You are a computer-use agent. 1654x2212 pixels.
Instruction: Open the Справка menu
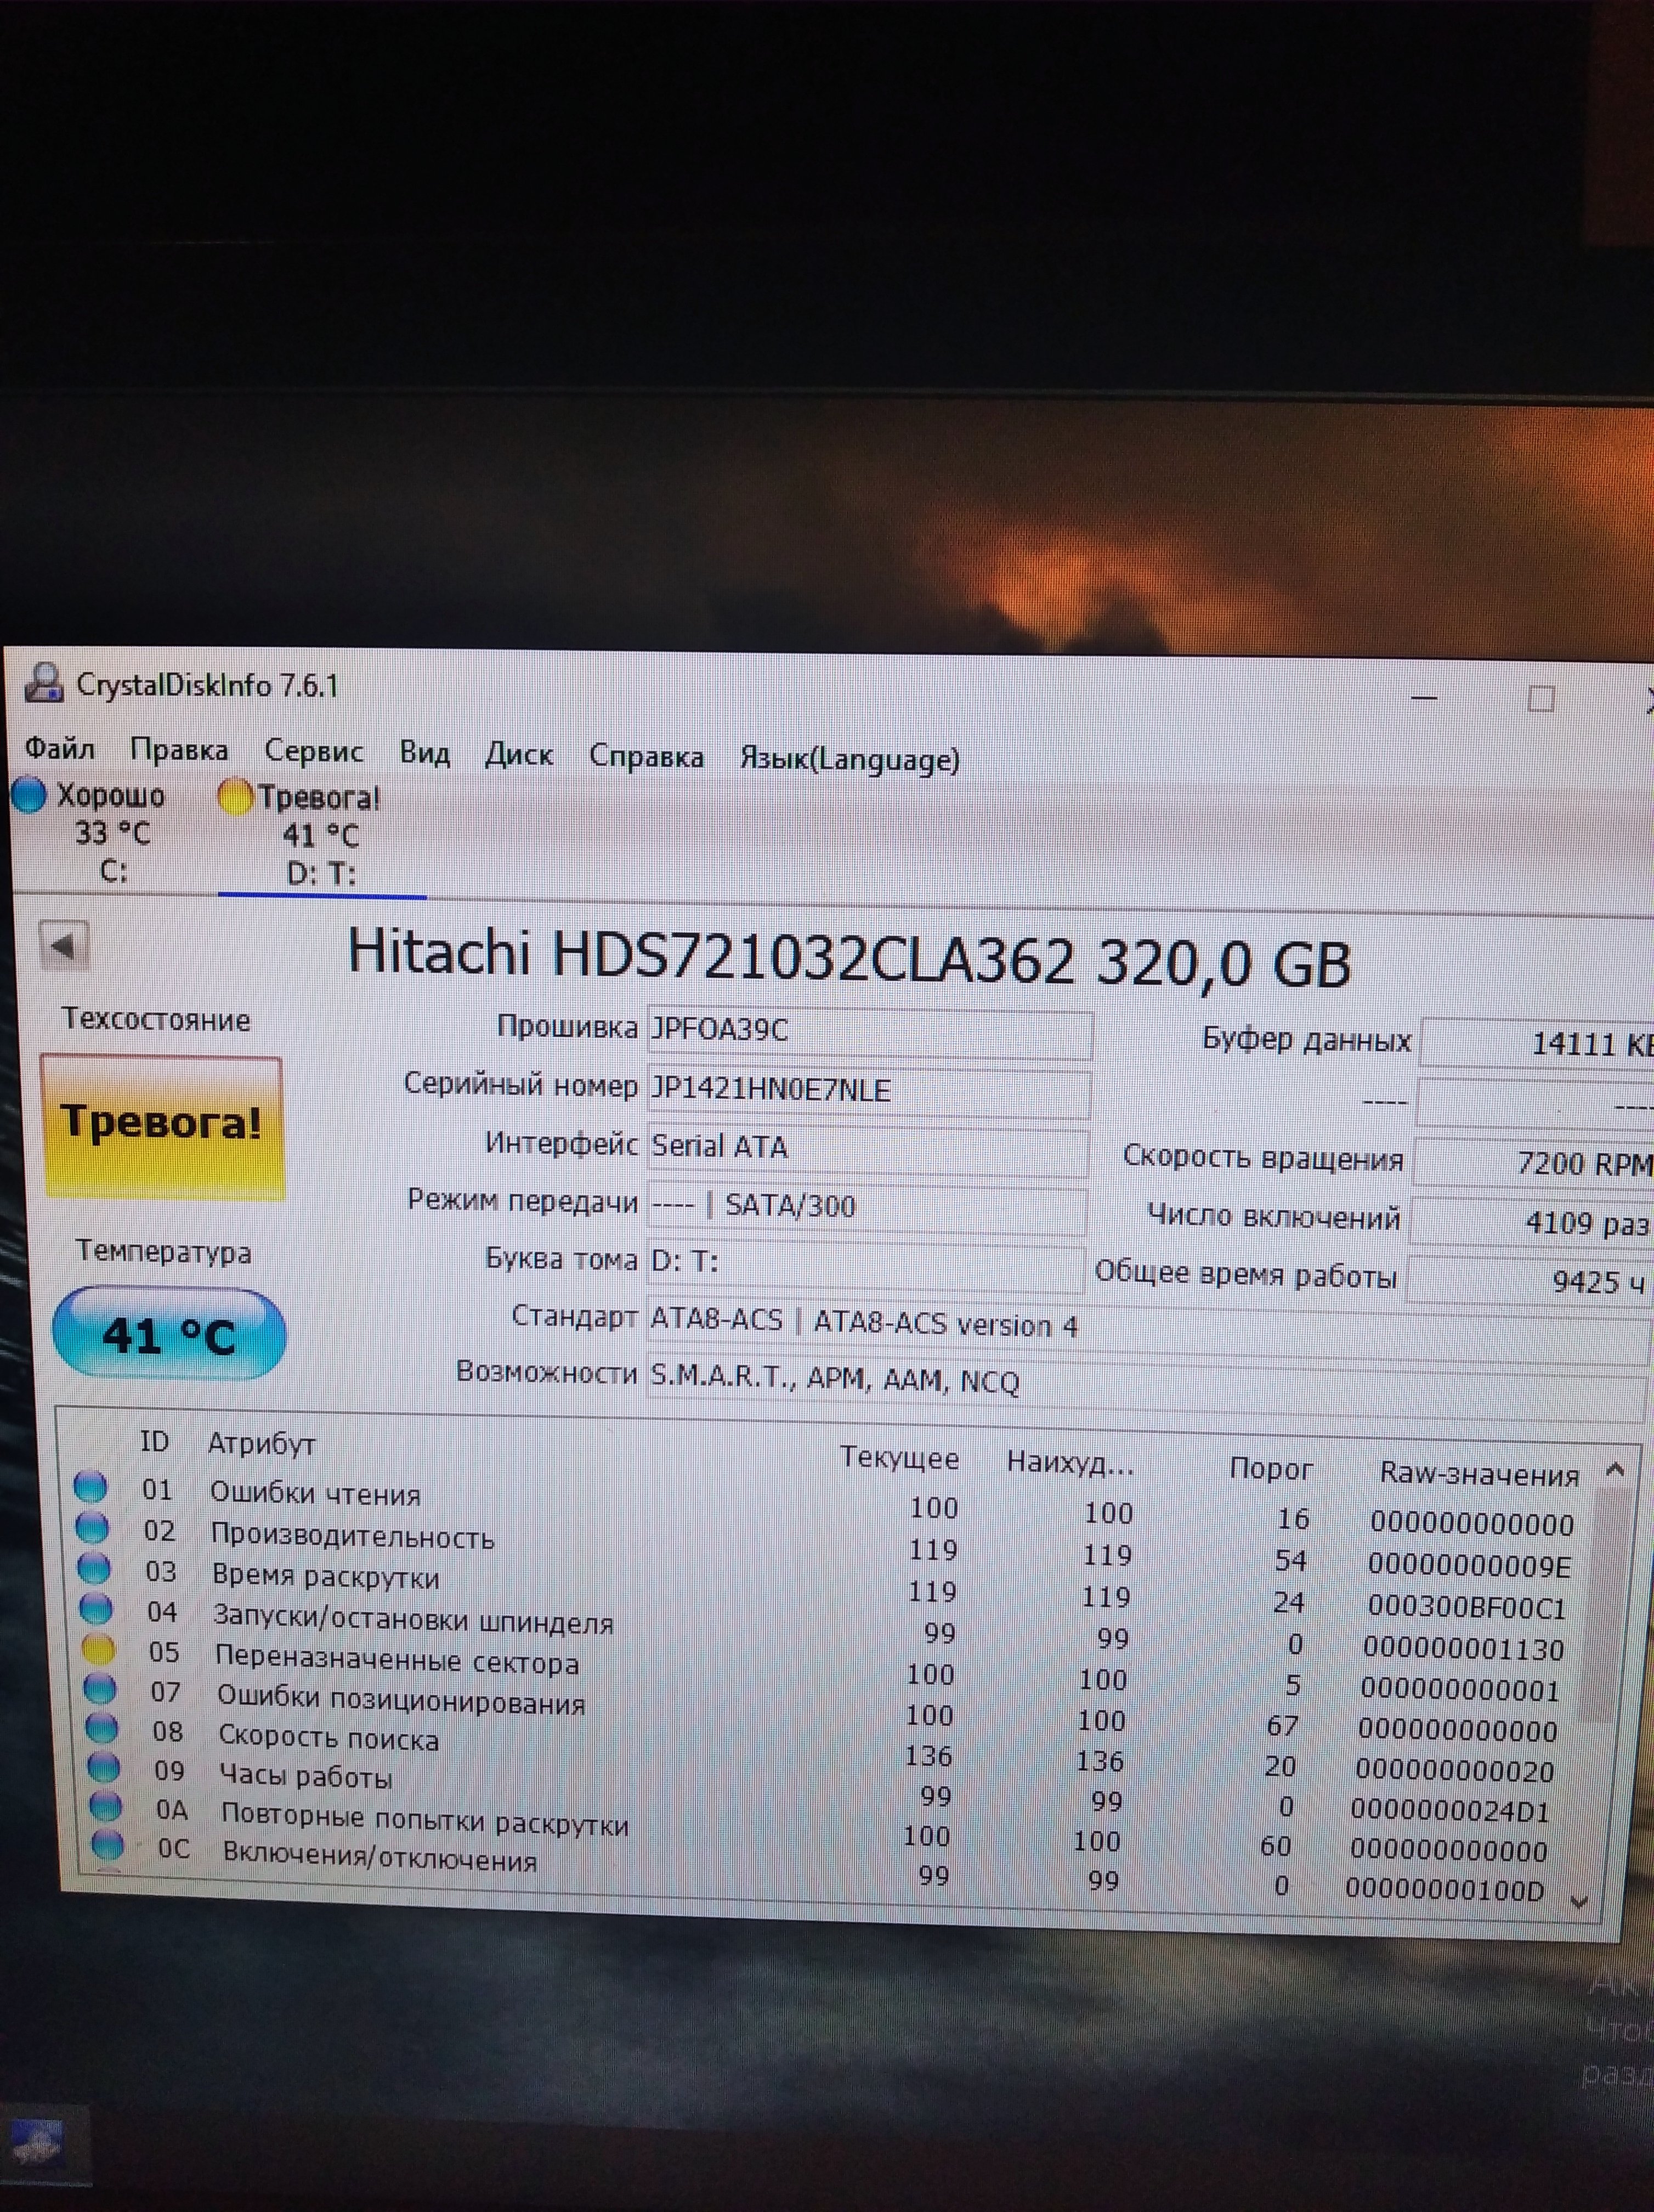647,756
